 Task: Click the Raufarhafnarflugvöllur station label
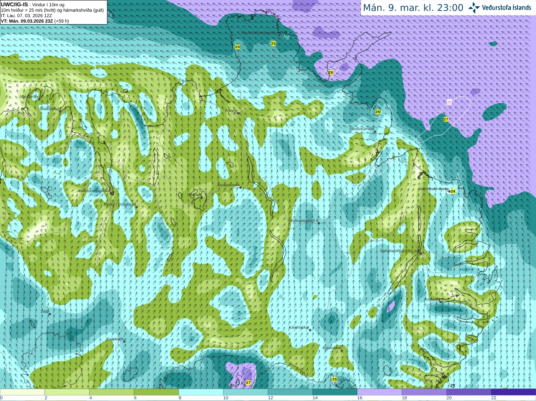[260, 33]
